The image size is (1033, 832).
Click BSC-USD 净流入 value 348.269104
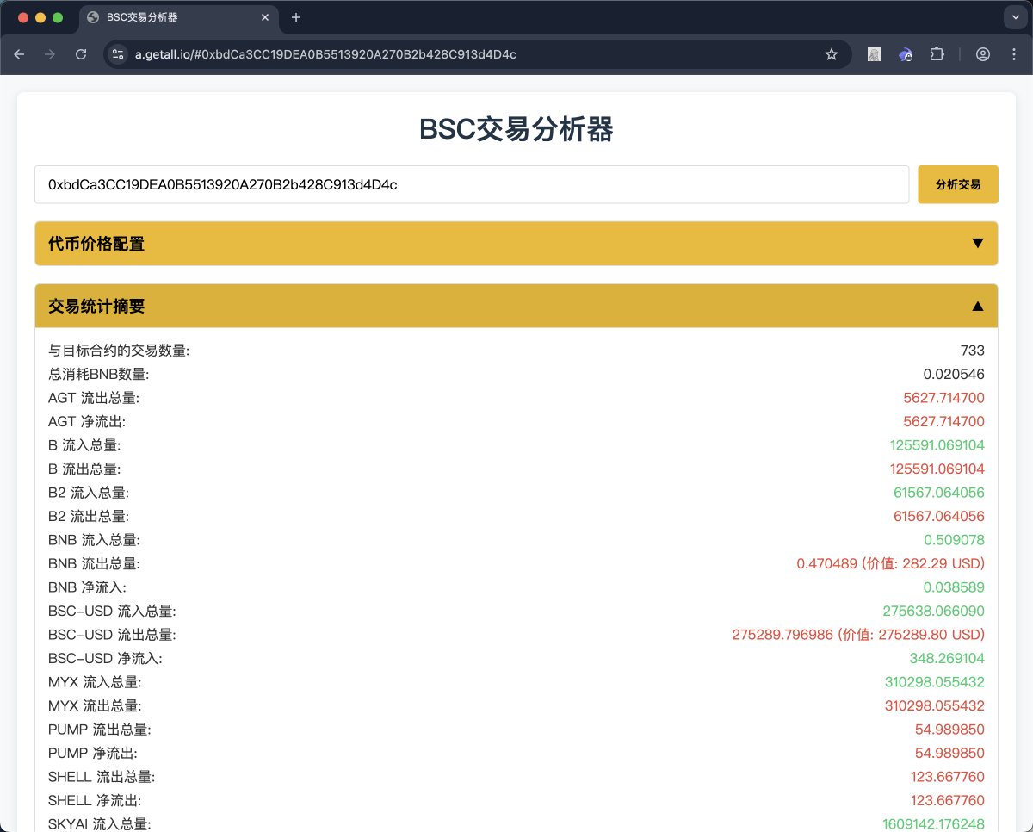coord(947,658)
